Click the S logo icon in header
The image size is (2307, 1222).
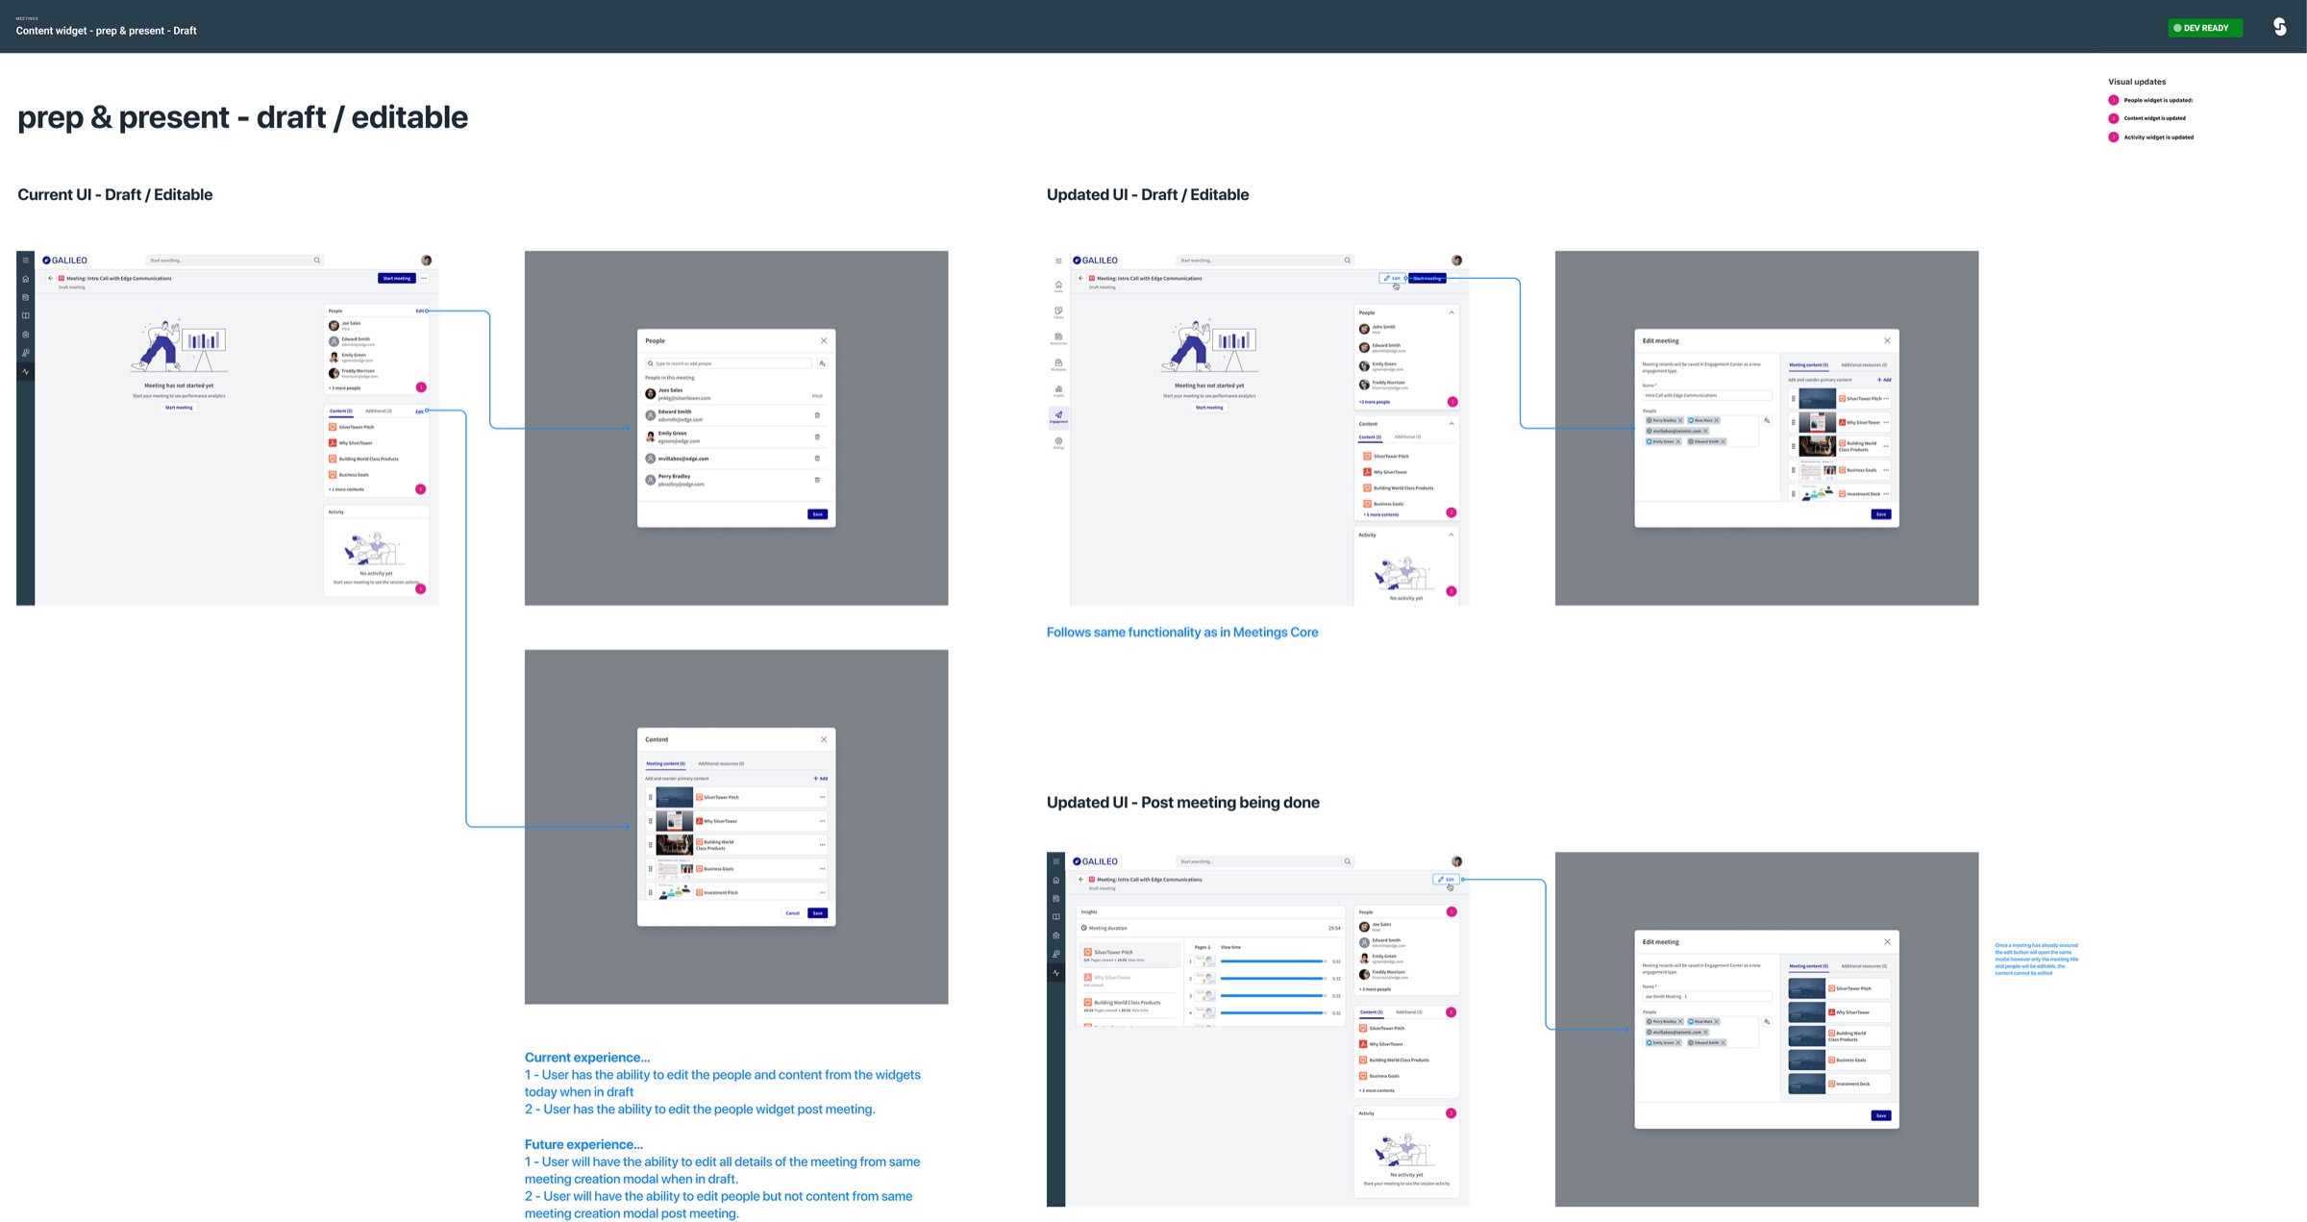[x=2279, y=27]
